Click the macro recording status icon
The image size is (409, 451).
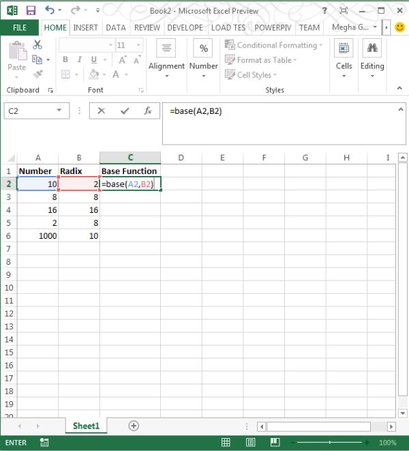click(x=44, y=442)
